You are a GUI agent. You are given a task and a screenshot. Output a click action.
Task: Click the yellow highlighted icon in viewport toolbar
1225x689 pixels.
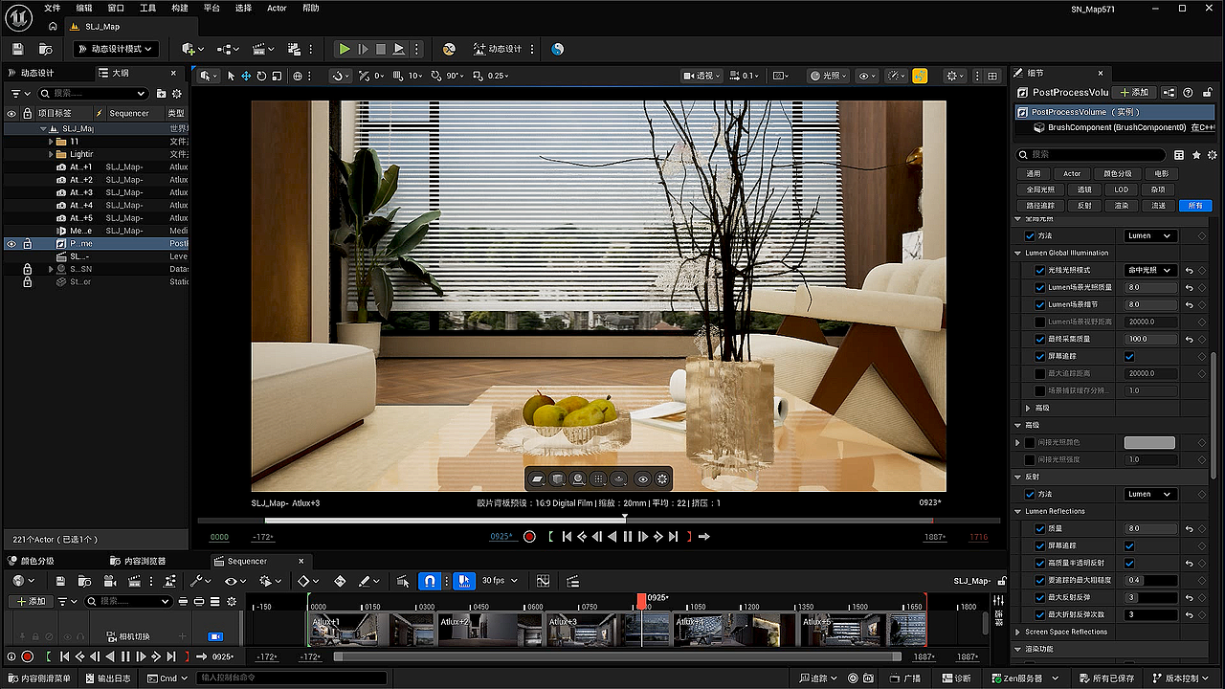tap(920, 76)
